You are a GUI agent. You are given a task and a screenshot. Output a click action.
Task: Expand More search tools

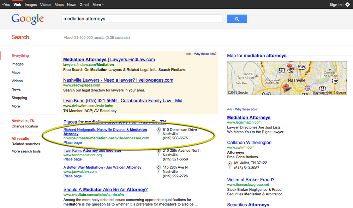point(26,151)
